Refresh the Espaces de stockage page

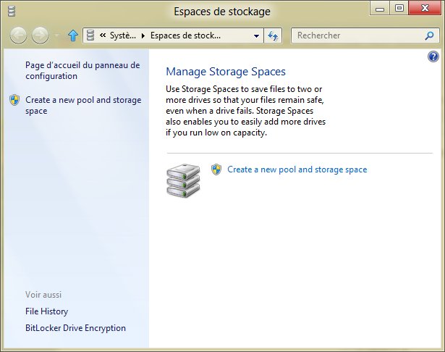(x=274, y=35)
